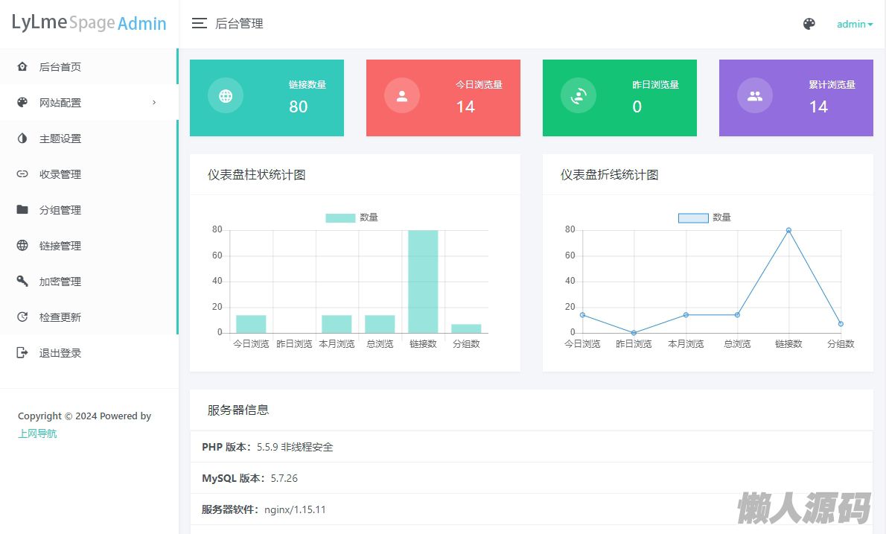Screen dimensions: 886x534
Task: Click the LyLme Spage Admin logo
Action: [x=89, y=23]
